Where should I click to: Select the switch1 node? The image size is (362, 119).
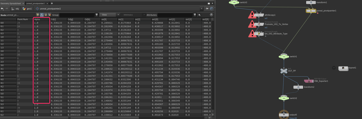point(284,56)
